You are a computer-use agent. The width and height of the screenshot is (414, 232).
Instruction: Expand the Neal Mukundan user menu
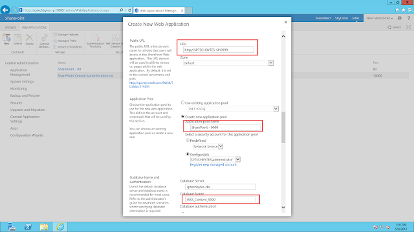tap(380, 18)
